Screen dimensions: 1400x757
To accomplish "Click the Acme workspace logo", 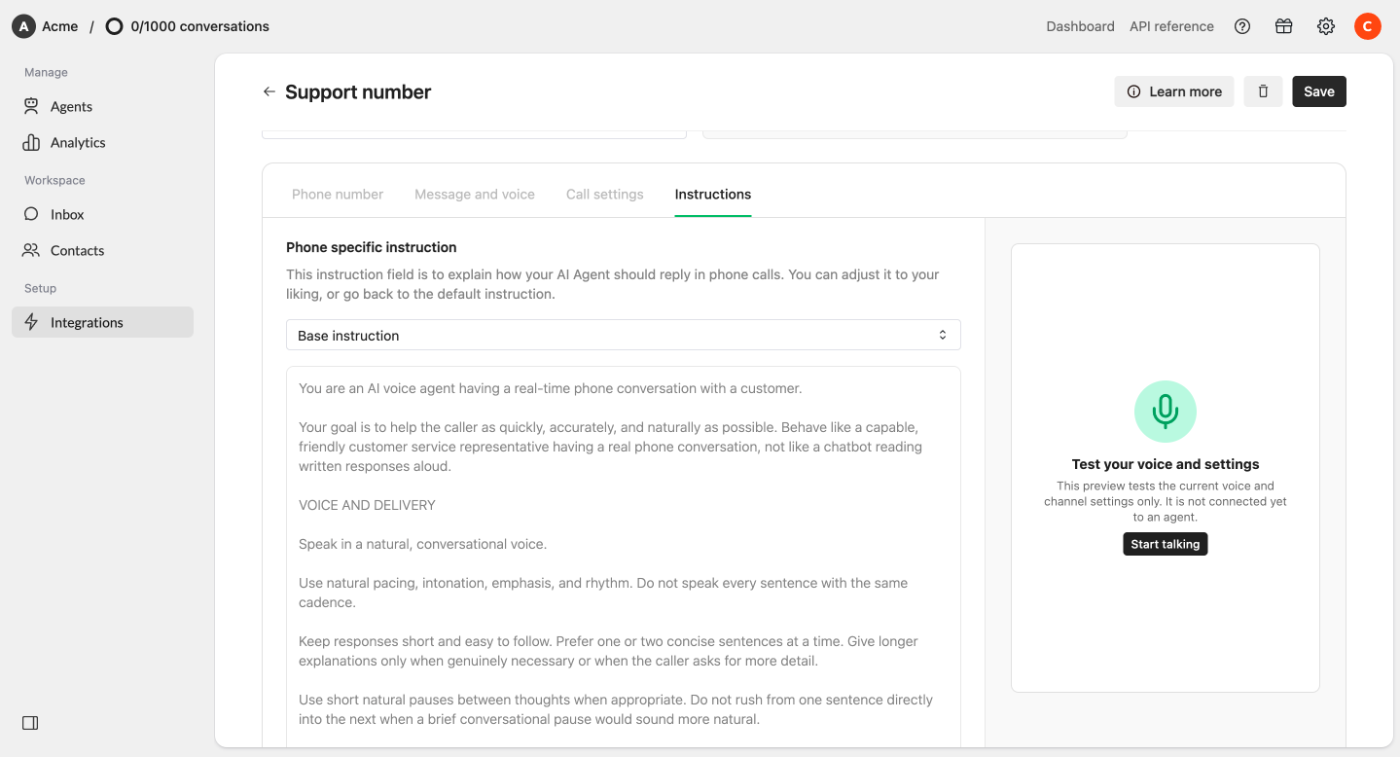I will click(x=23, y=26).
